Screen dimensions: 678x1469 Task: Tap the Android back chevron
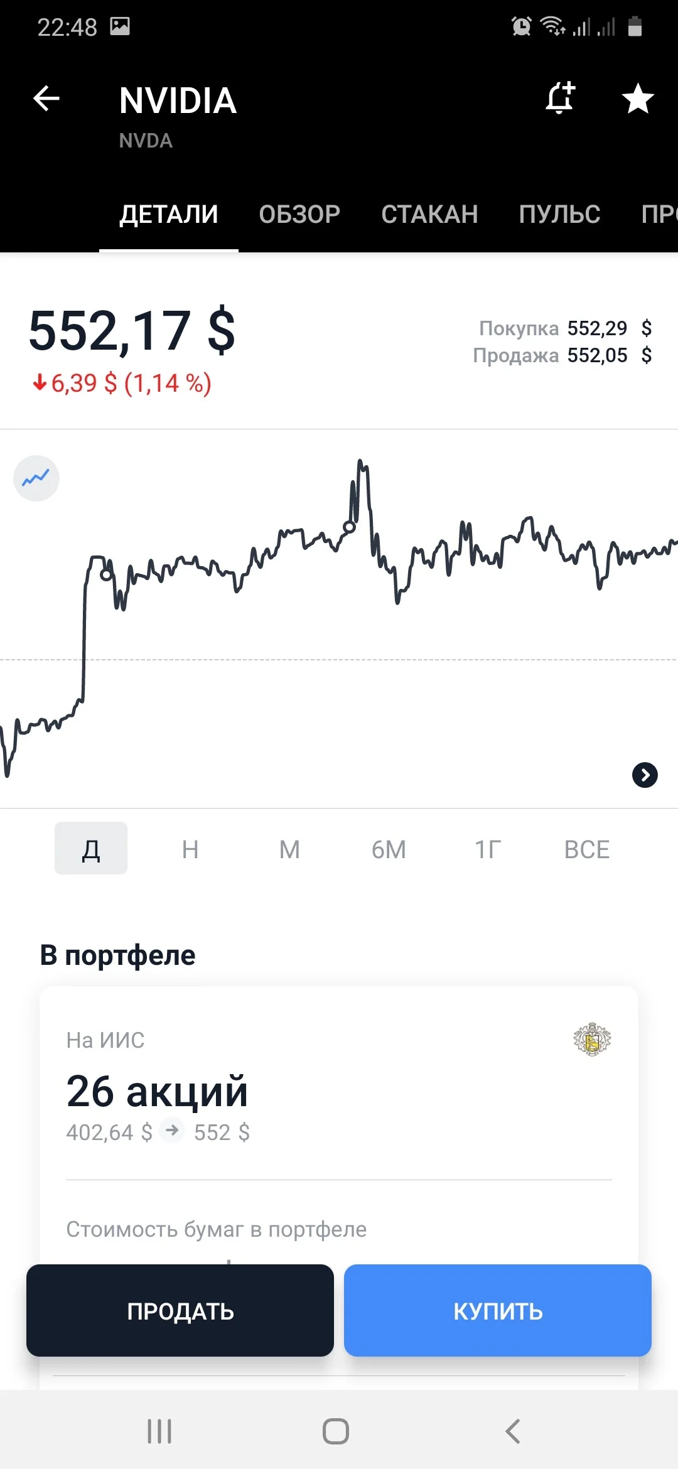513,1431
